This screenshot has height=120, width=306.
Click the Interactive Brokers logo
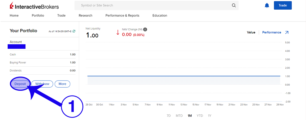[x=34, y=6]
